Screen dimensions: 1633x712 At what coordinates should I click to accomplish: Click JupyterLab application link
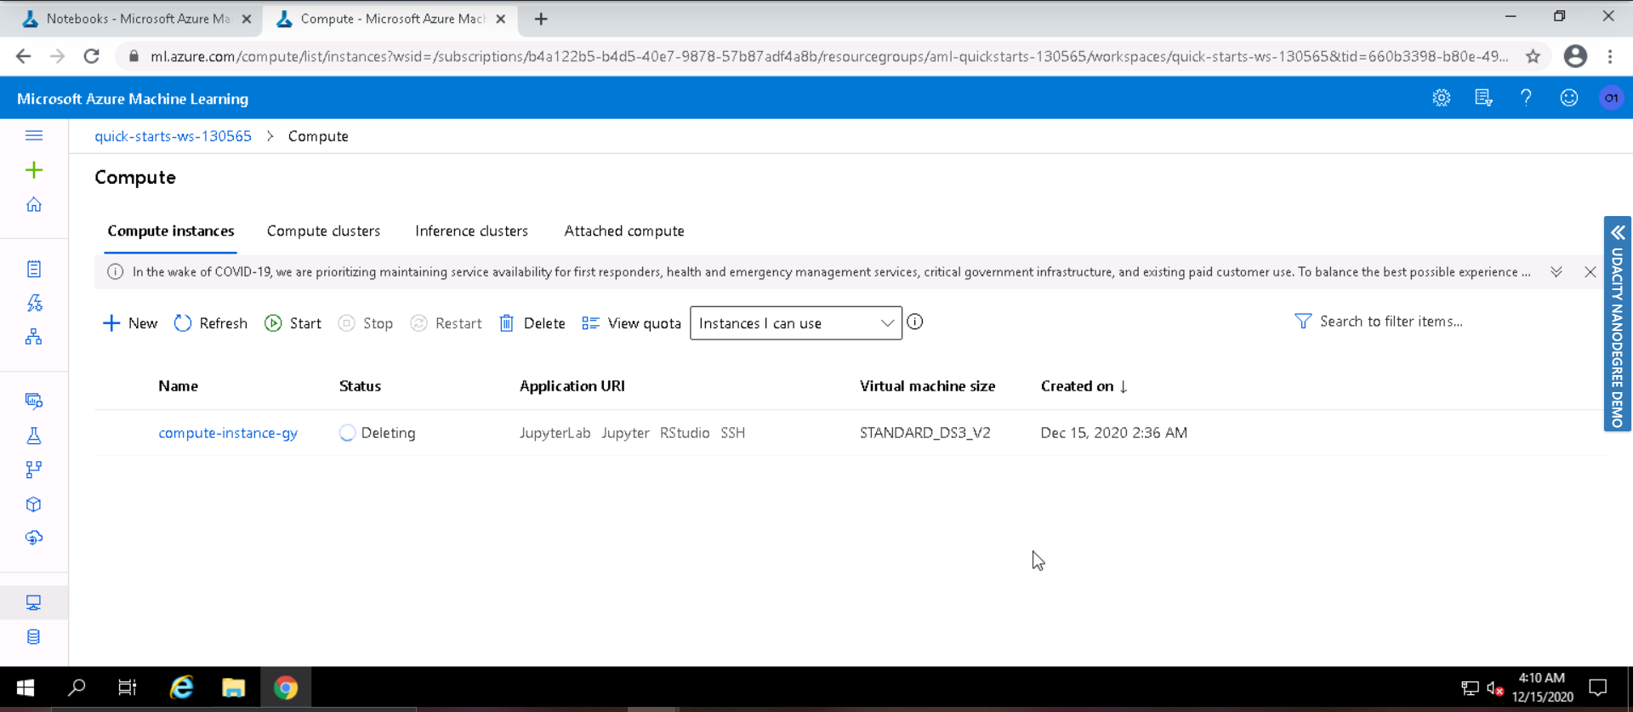[555, 433]
